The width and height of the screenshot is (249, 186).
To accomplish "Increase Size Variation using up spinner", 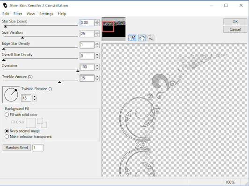I will click(97, 32).
